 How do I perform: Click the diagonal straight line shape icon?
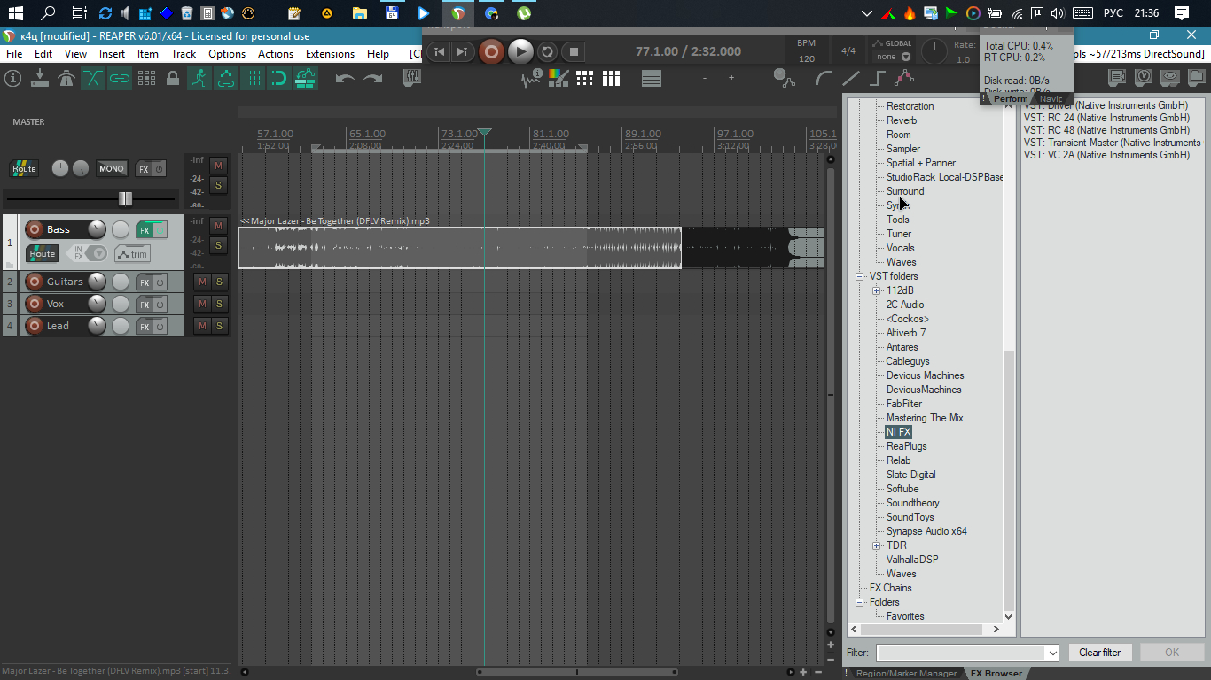[x=851, y=79]
